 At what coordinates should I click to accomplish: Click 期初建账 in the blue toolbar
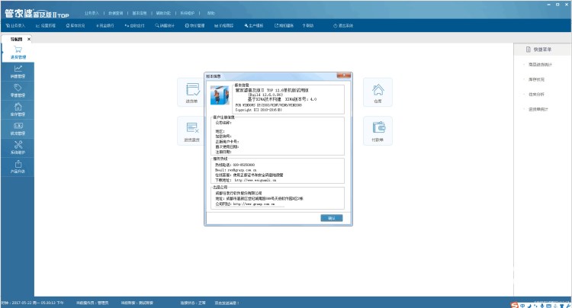pos(284,25)
